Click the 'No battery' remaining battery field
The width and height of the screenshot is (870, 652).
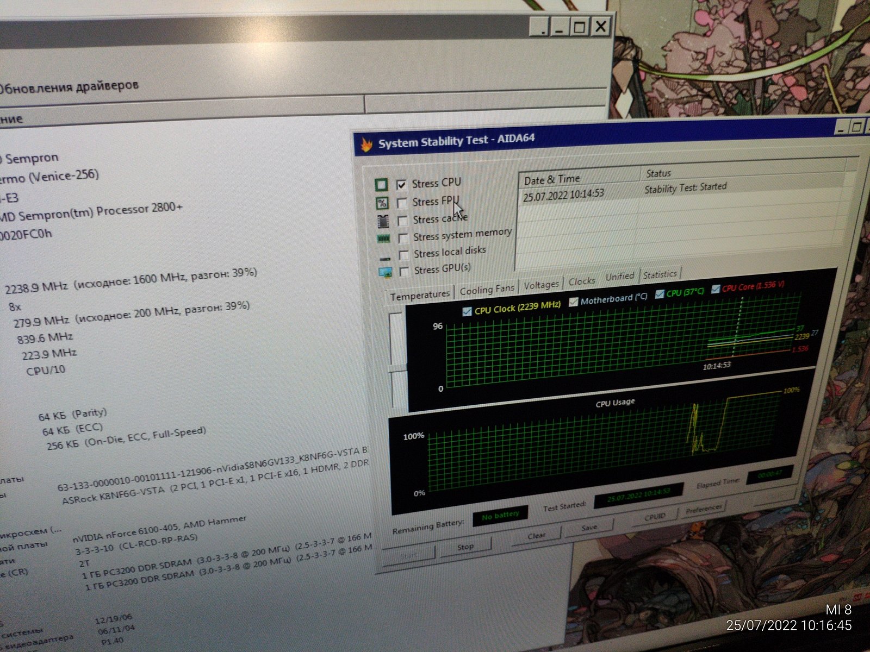click(x=500, y=514)
